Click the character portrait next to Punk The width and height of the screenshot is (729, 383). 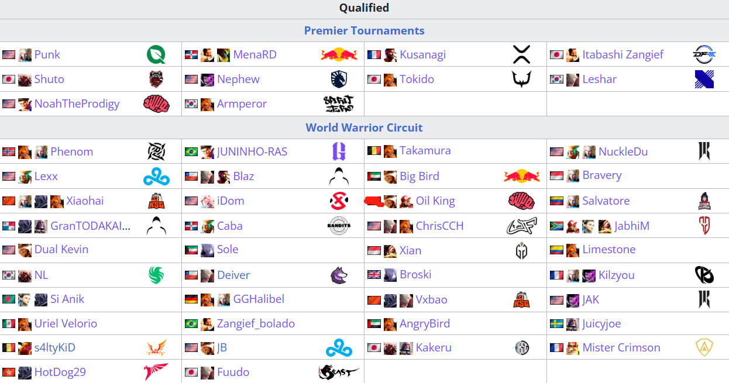coord(25,55)
